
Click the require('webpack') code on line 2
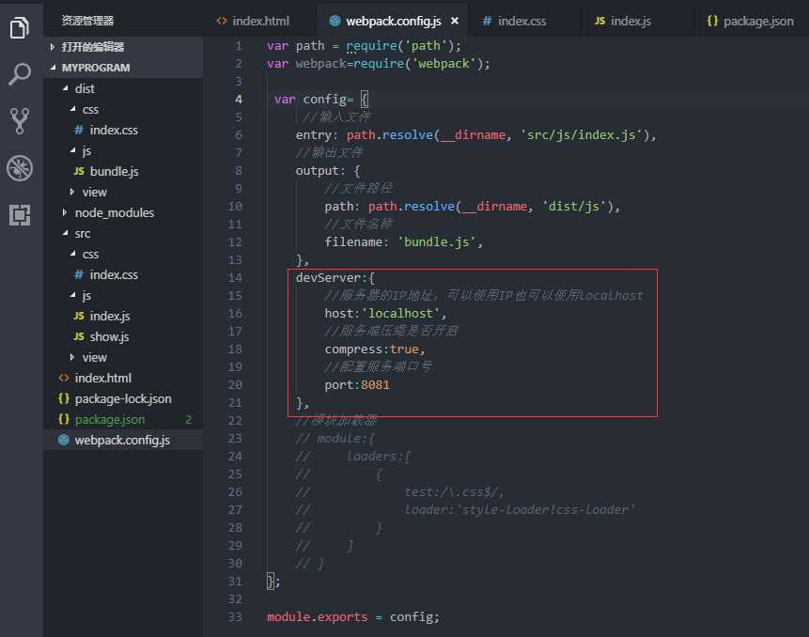click(419, 64)
